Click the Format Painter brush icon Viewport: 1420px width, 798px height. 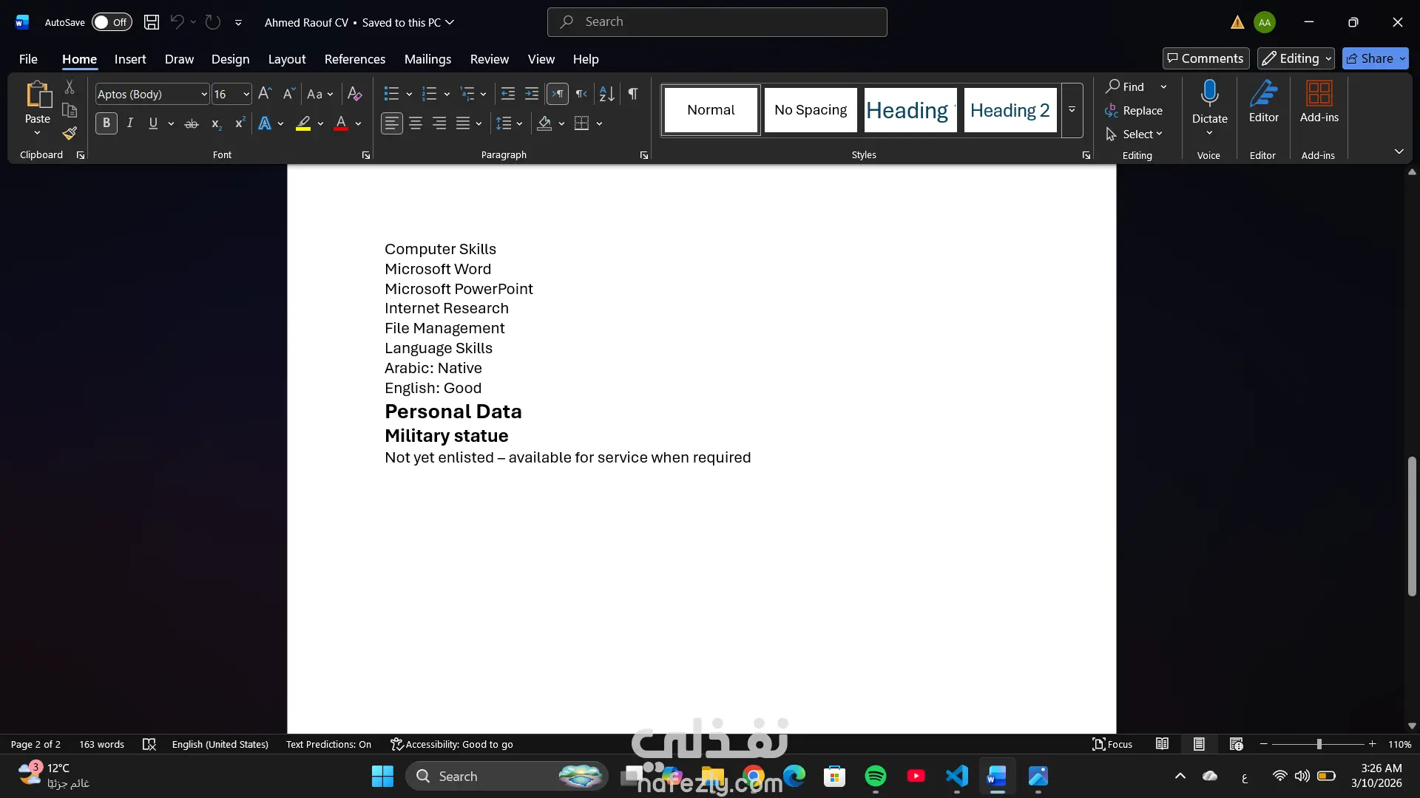point(70,134)
